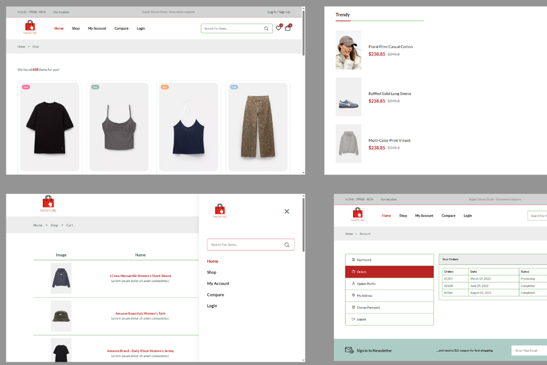Select My Account in the shop page navigation

tap(97, 28)
